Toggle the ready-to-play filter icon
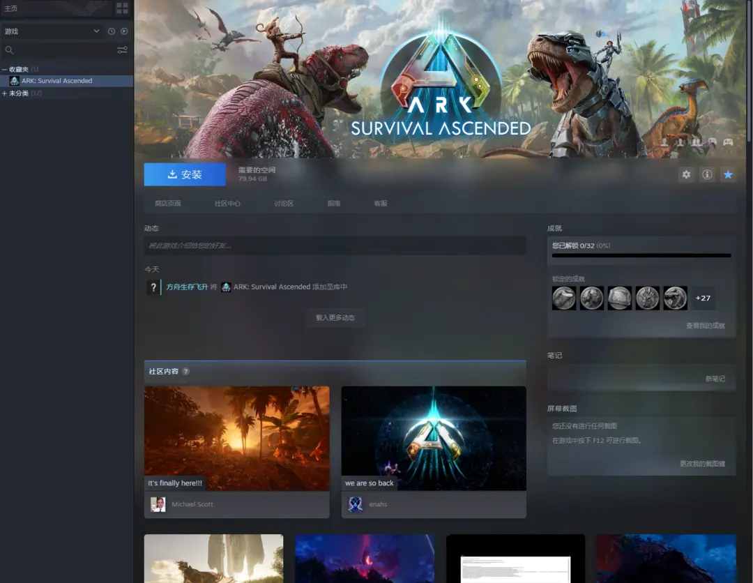The width and height of the screenshot is (753, 583). tap(124, 31)
